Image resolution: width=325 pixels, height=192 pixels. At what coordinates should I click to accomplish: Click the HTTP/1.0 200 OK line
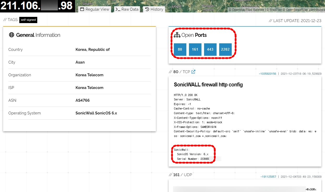point(186,95)
